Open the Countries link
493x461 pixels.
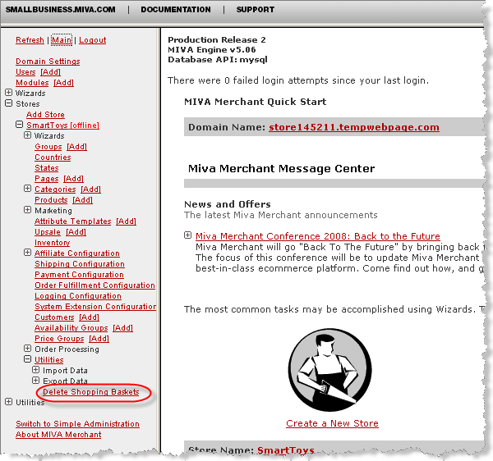53,157
